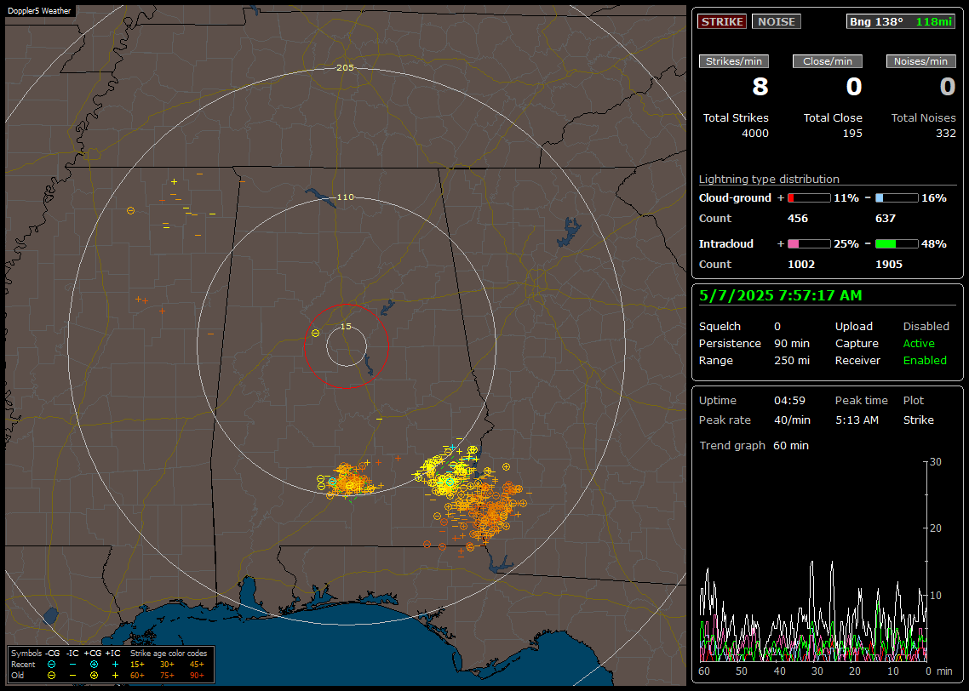
Task: Click the red STRIKE indicator
Action: click(x=722, y=21)
